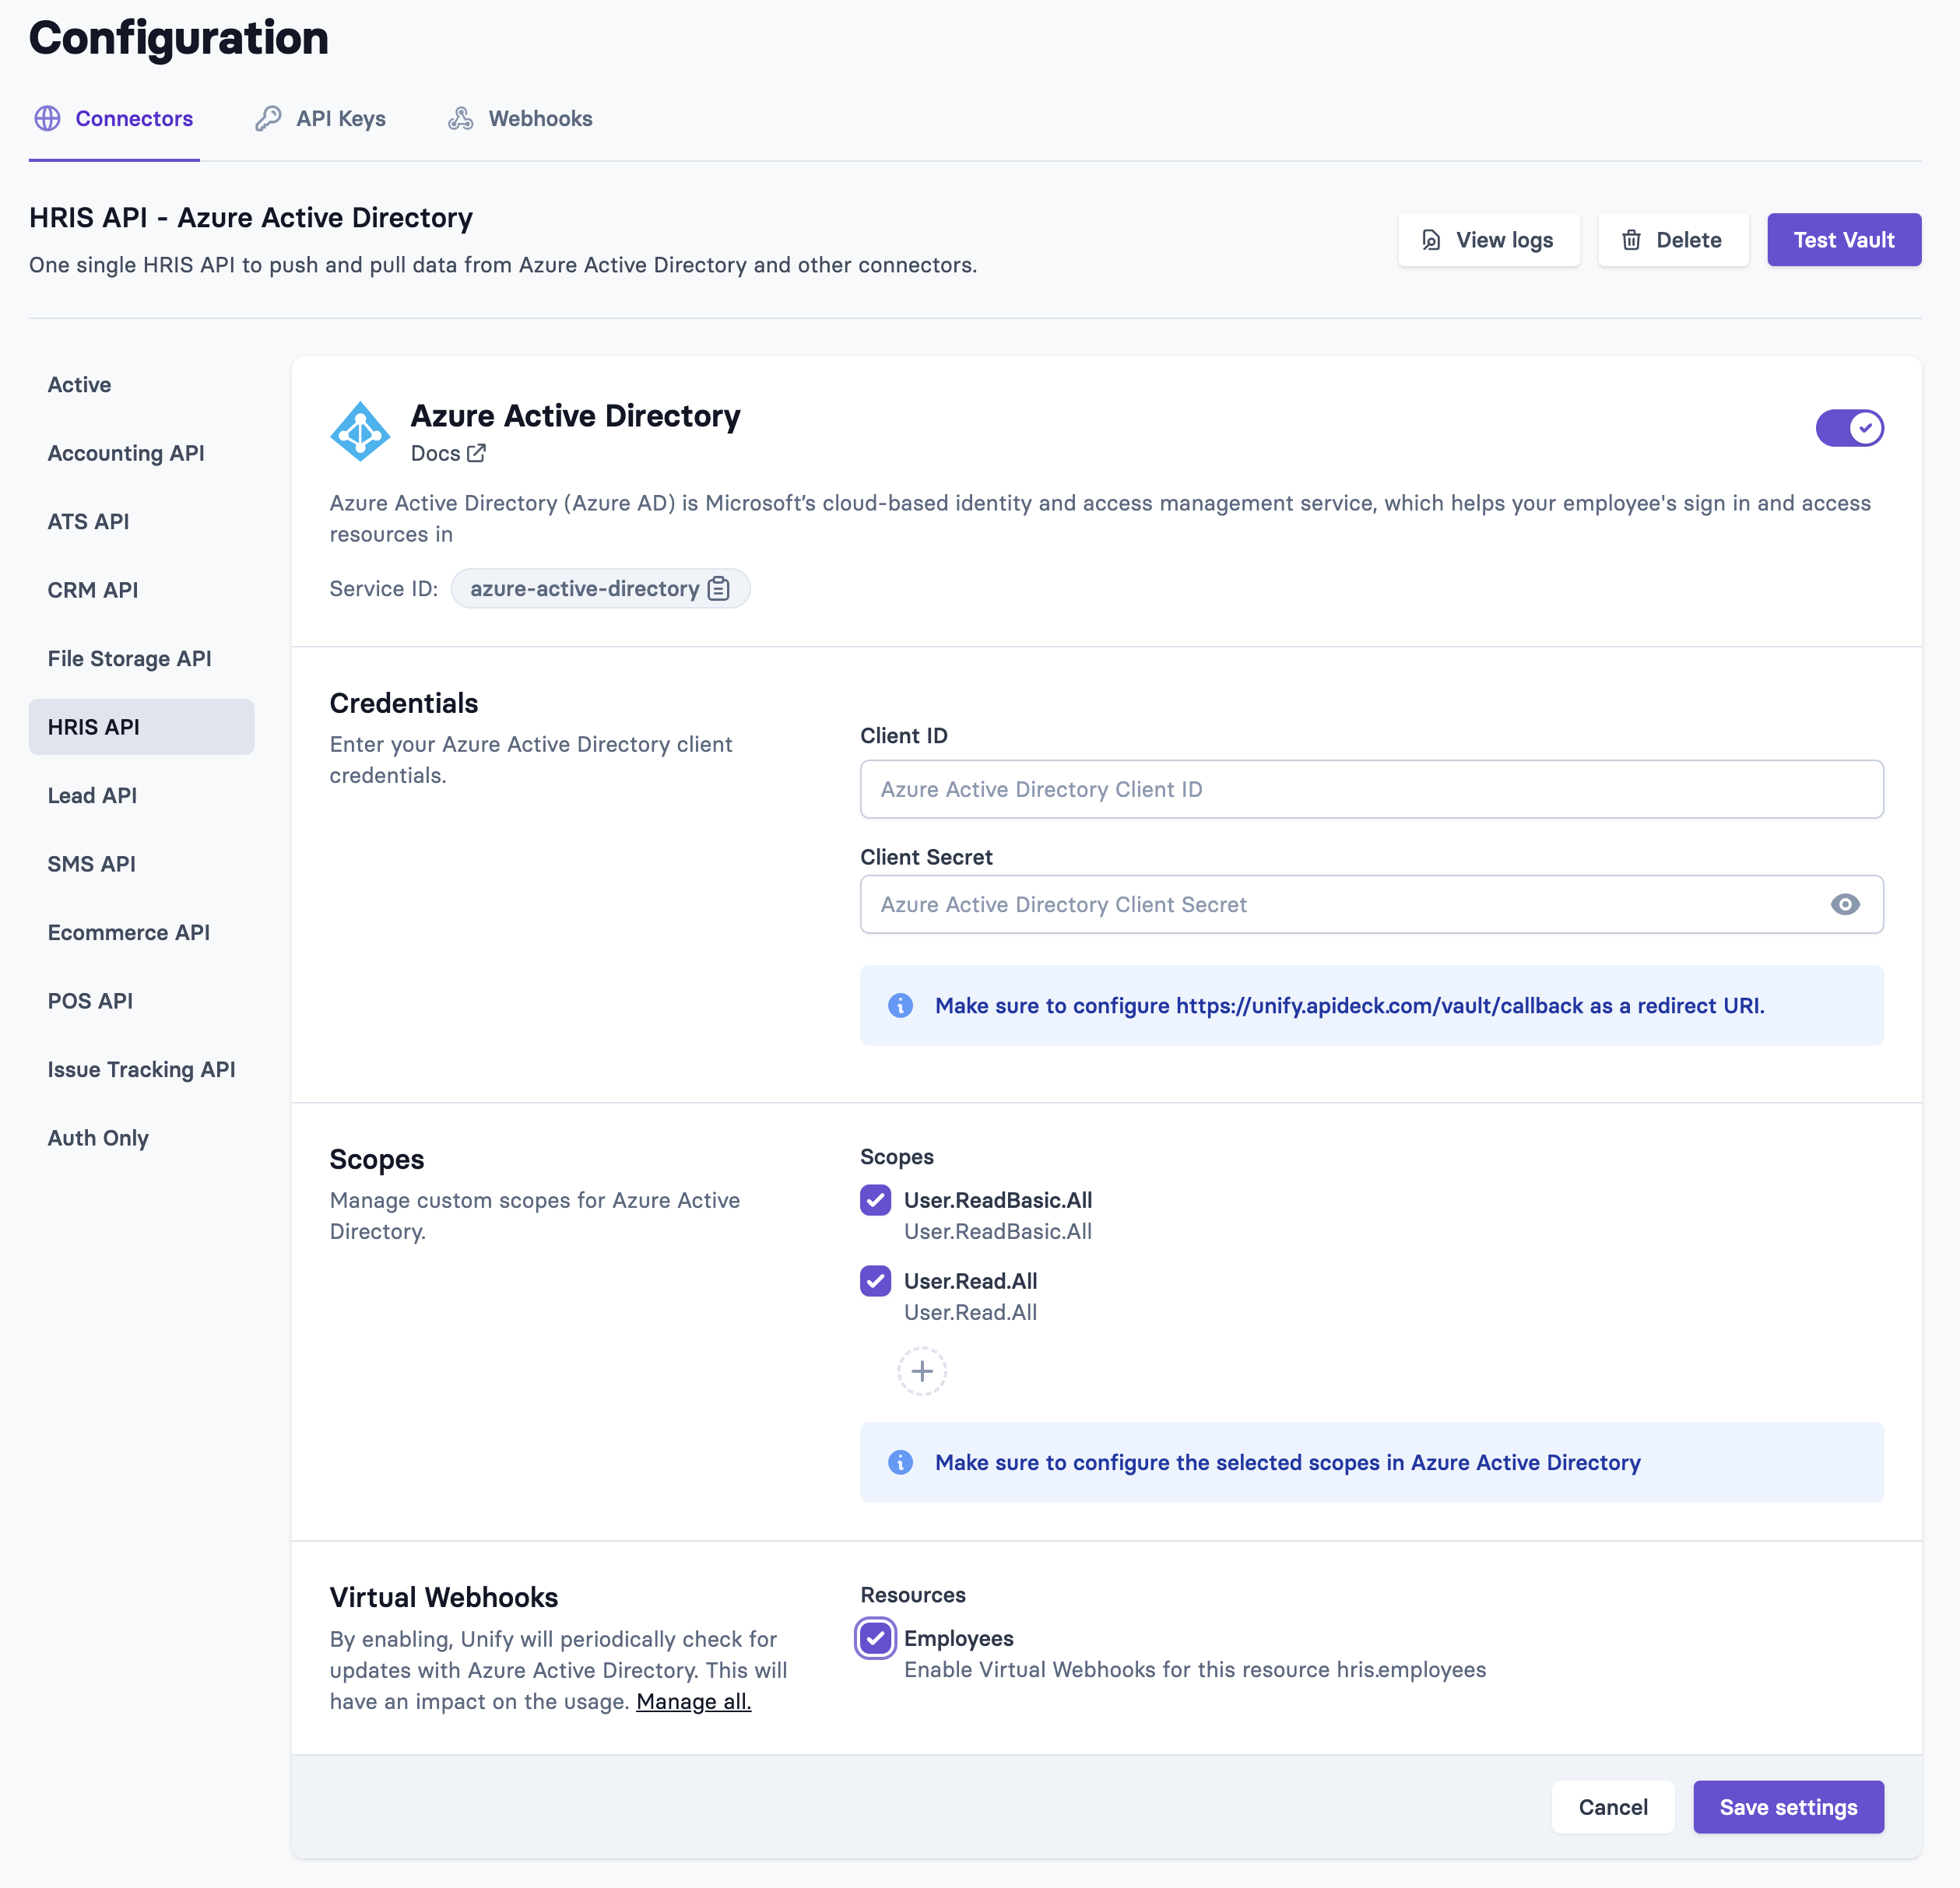
Task: Select Issue Tracking API in the sidebar
Action: pyautogui.click(x=141, y=1070)
